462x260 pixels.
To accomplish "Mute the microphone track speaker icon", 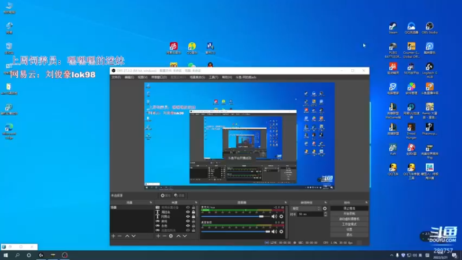I will [274, 217].
